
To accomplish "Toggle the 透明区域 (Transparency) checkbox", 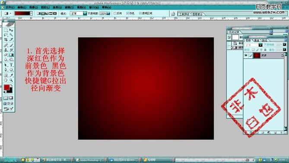I will [140, 13].
